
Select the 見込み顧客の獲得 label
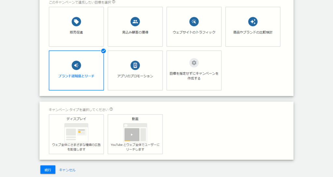135,32
